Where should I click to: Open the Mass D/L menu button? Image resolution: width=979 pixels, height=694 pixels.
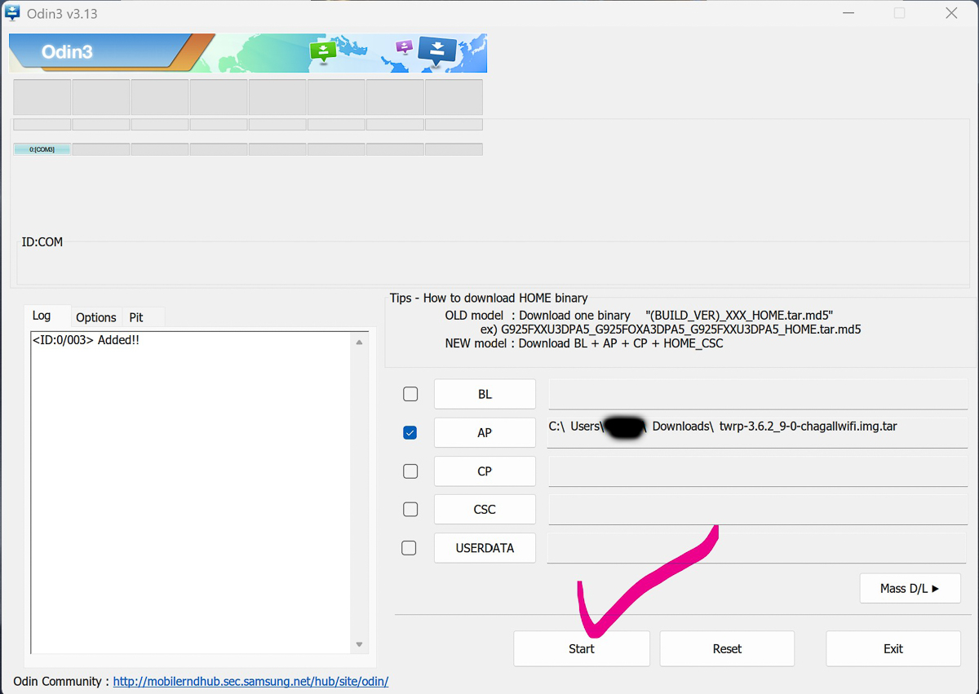coord(910,588)
